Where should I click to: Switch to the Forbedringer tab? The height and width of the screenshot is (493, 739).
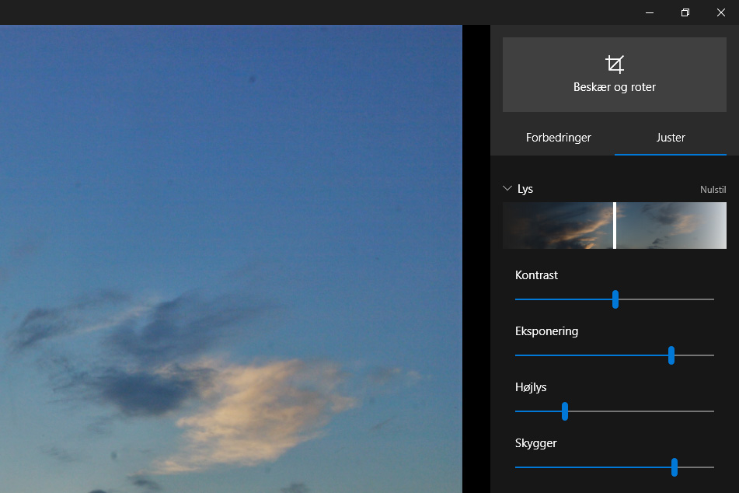[558, 138]
